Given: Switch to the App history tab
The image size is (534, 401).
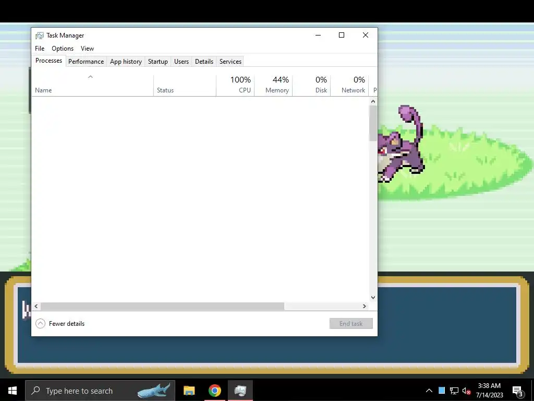Looking at the screenshot, I should [x=126, y=62].
